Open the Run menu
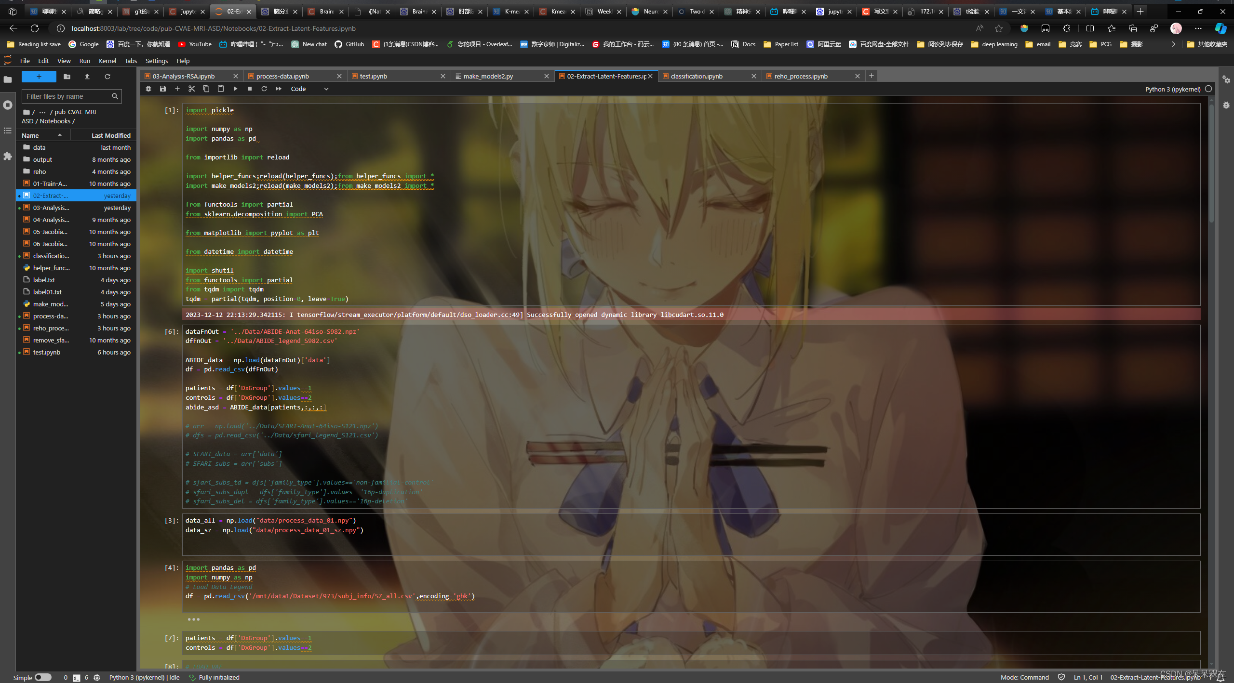Screen dimensions: 1234x683 click(x=85, y=61)
